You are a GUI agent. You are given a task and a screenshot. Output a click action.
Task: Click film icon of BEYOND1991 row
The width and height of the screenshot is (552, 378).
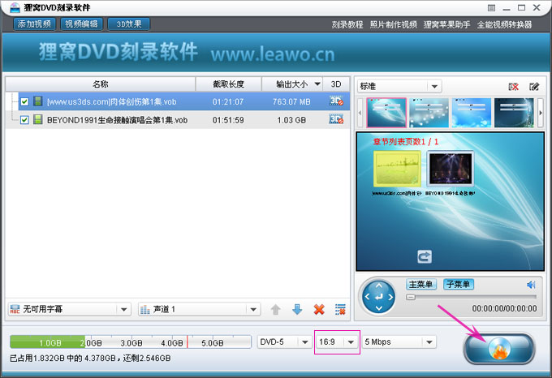(x=37, y=119)
